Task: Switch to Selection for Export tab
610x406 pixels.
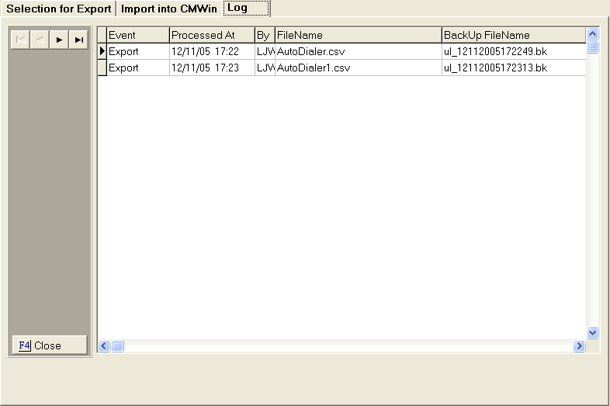Action: pos(59,9)
